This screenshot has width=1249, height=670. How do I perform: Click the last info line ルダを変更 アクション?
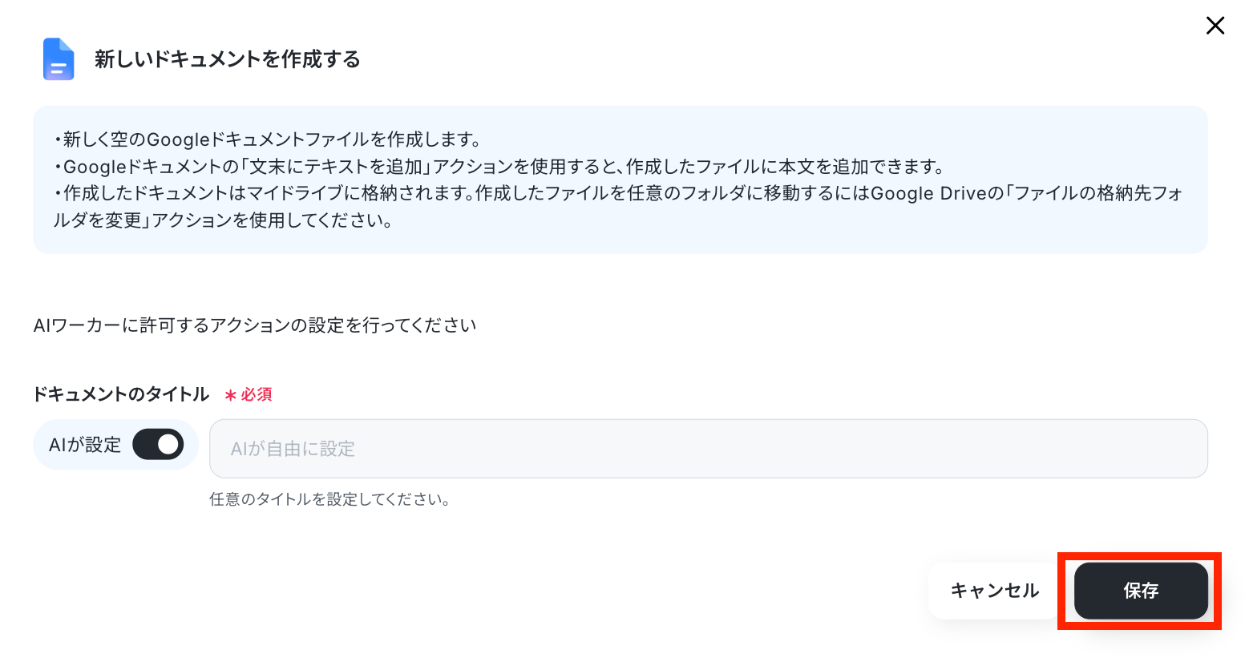click(223, 220)
